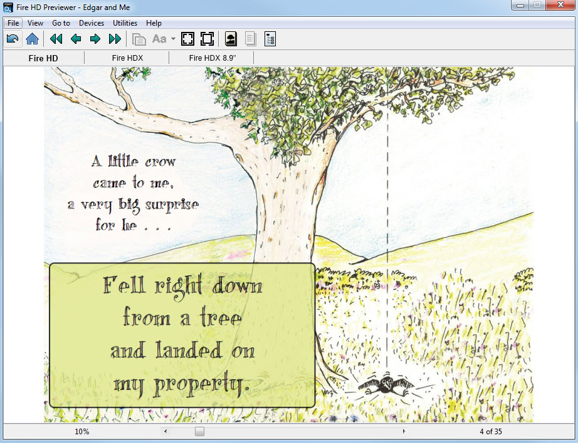Open the Utilities menu

coord(125,23)
